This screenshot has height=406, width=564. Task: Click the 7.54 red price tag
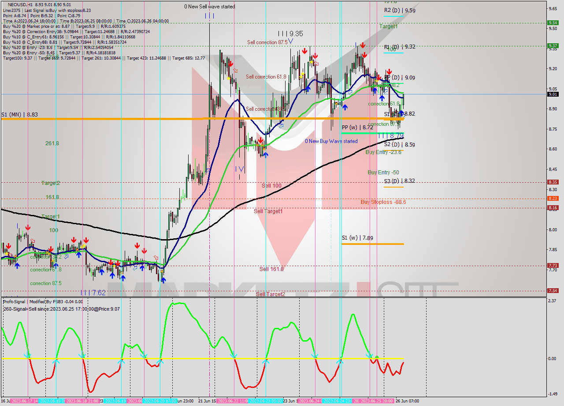pos(553,290)
